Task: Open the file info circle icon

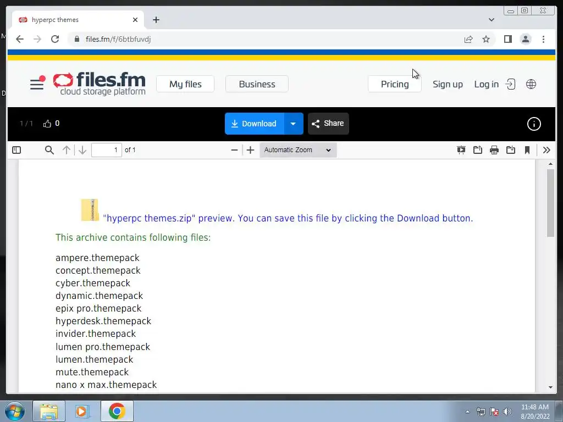Action: pyautogui.click(x=534, y=124)
